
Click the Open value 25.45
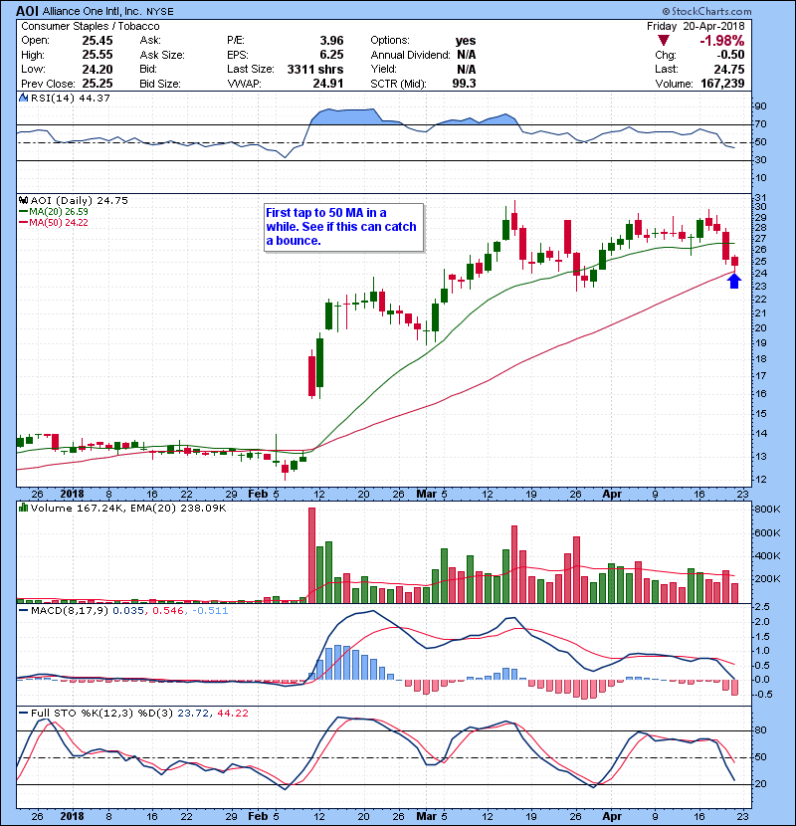click(x=98, y=41)
